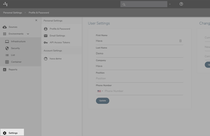Image resolution: width=210 pixels, height=136 pixels.
Task: Click the Email Settings envelope icon
Action: point(46,36)
